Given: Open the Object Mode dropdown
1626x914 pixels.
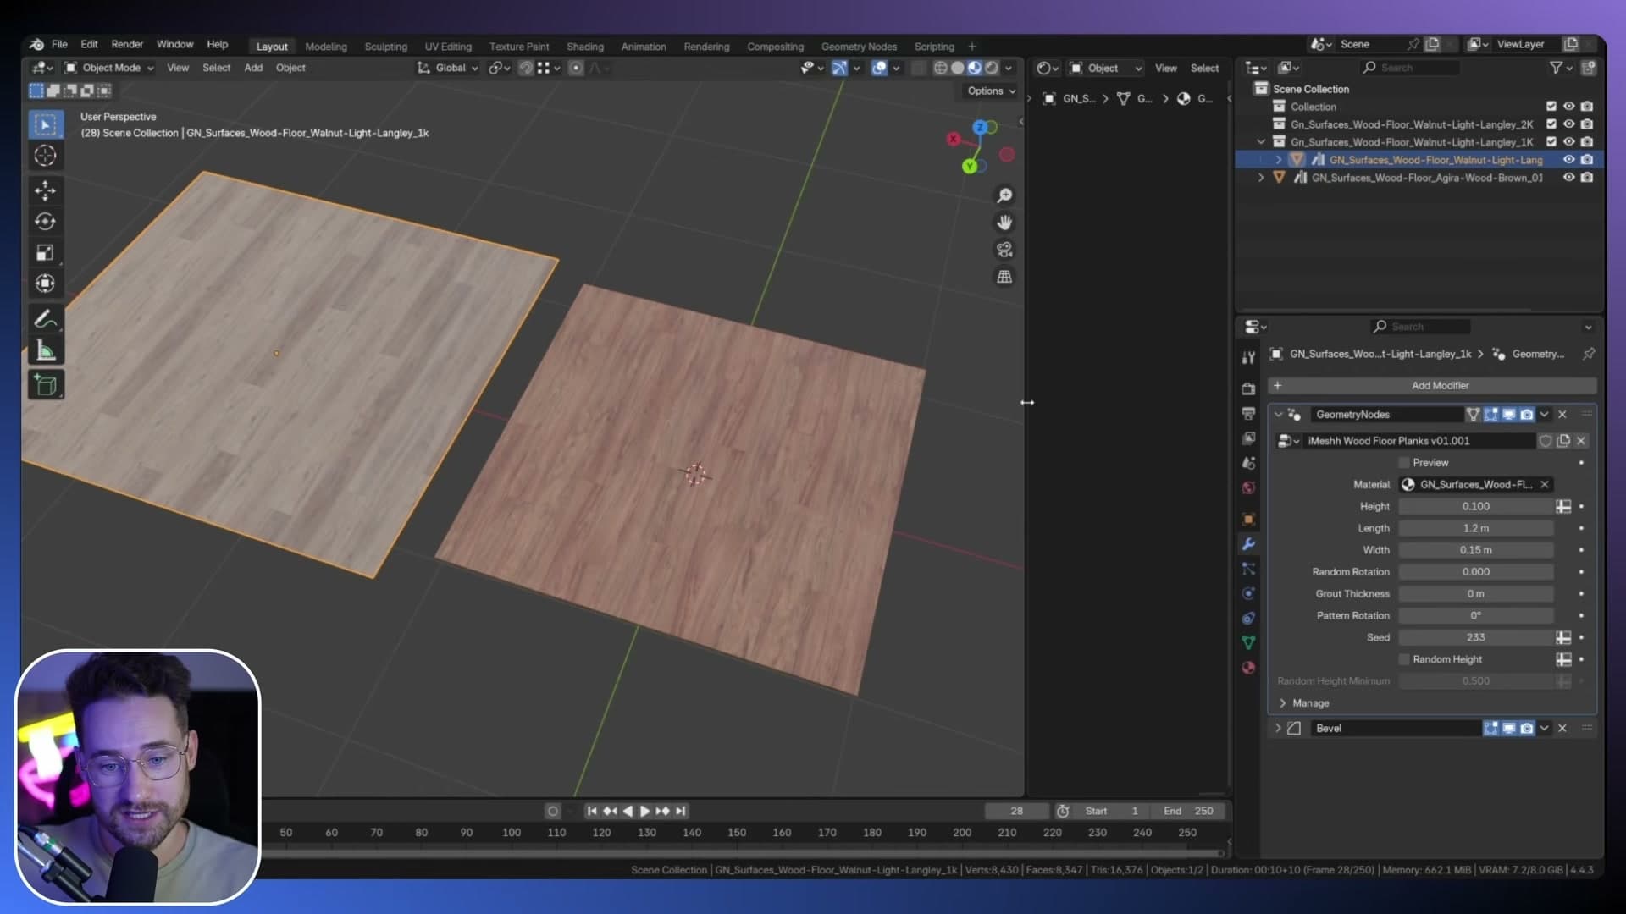Looking at the screenshot, I should pos(109,68).
